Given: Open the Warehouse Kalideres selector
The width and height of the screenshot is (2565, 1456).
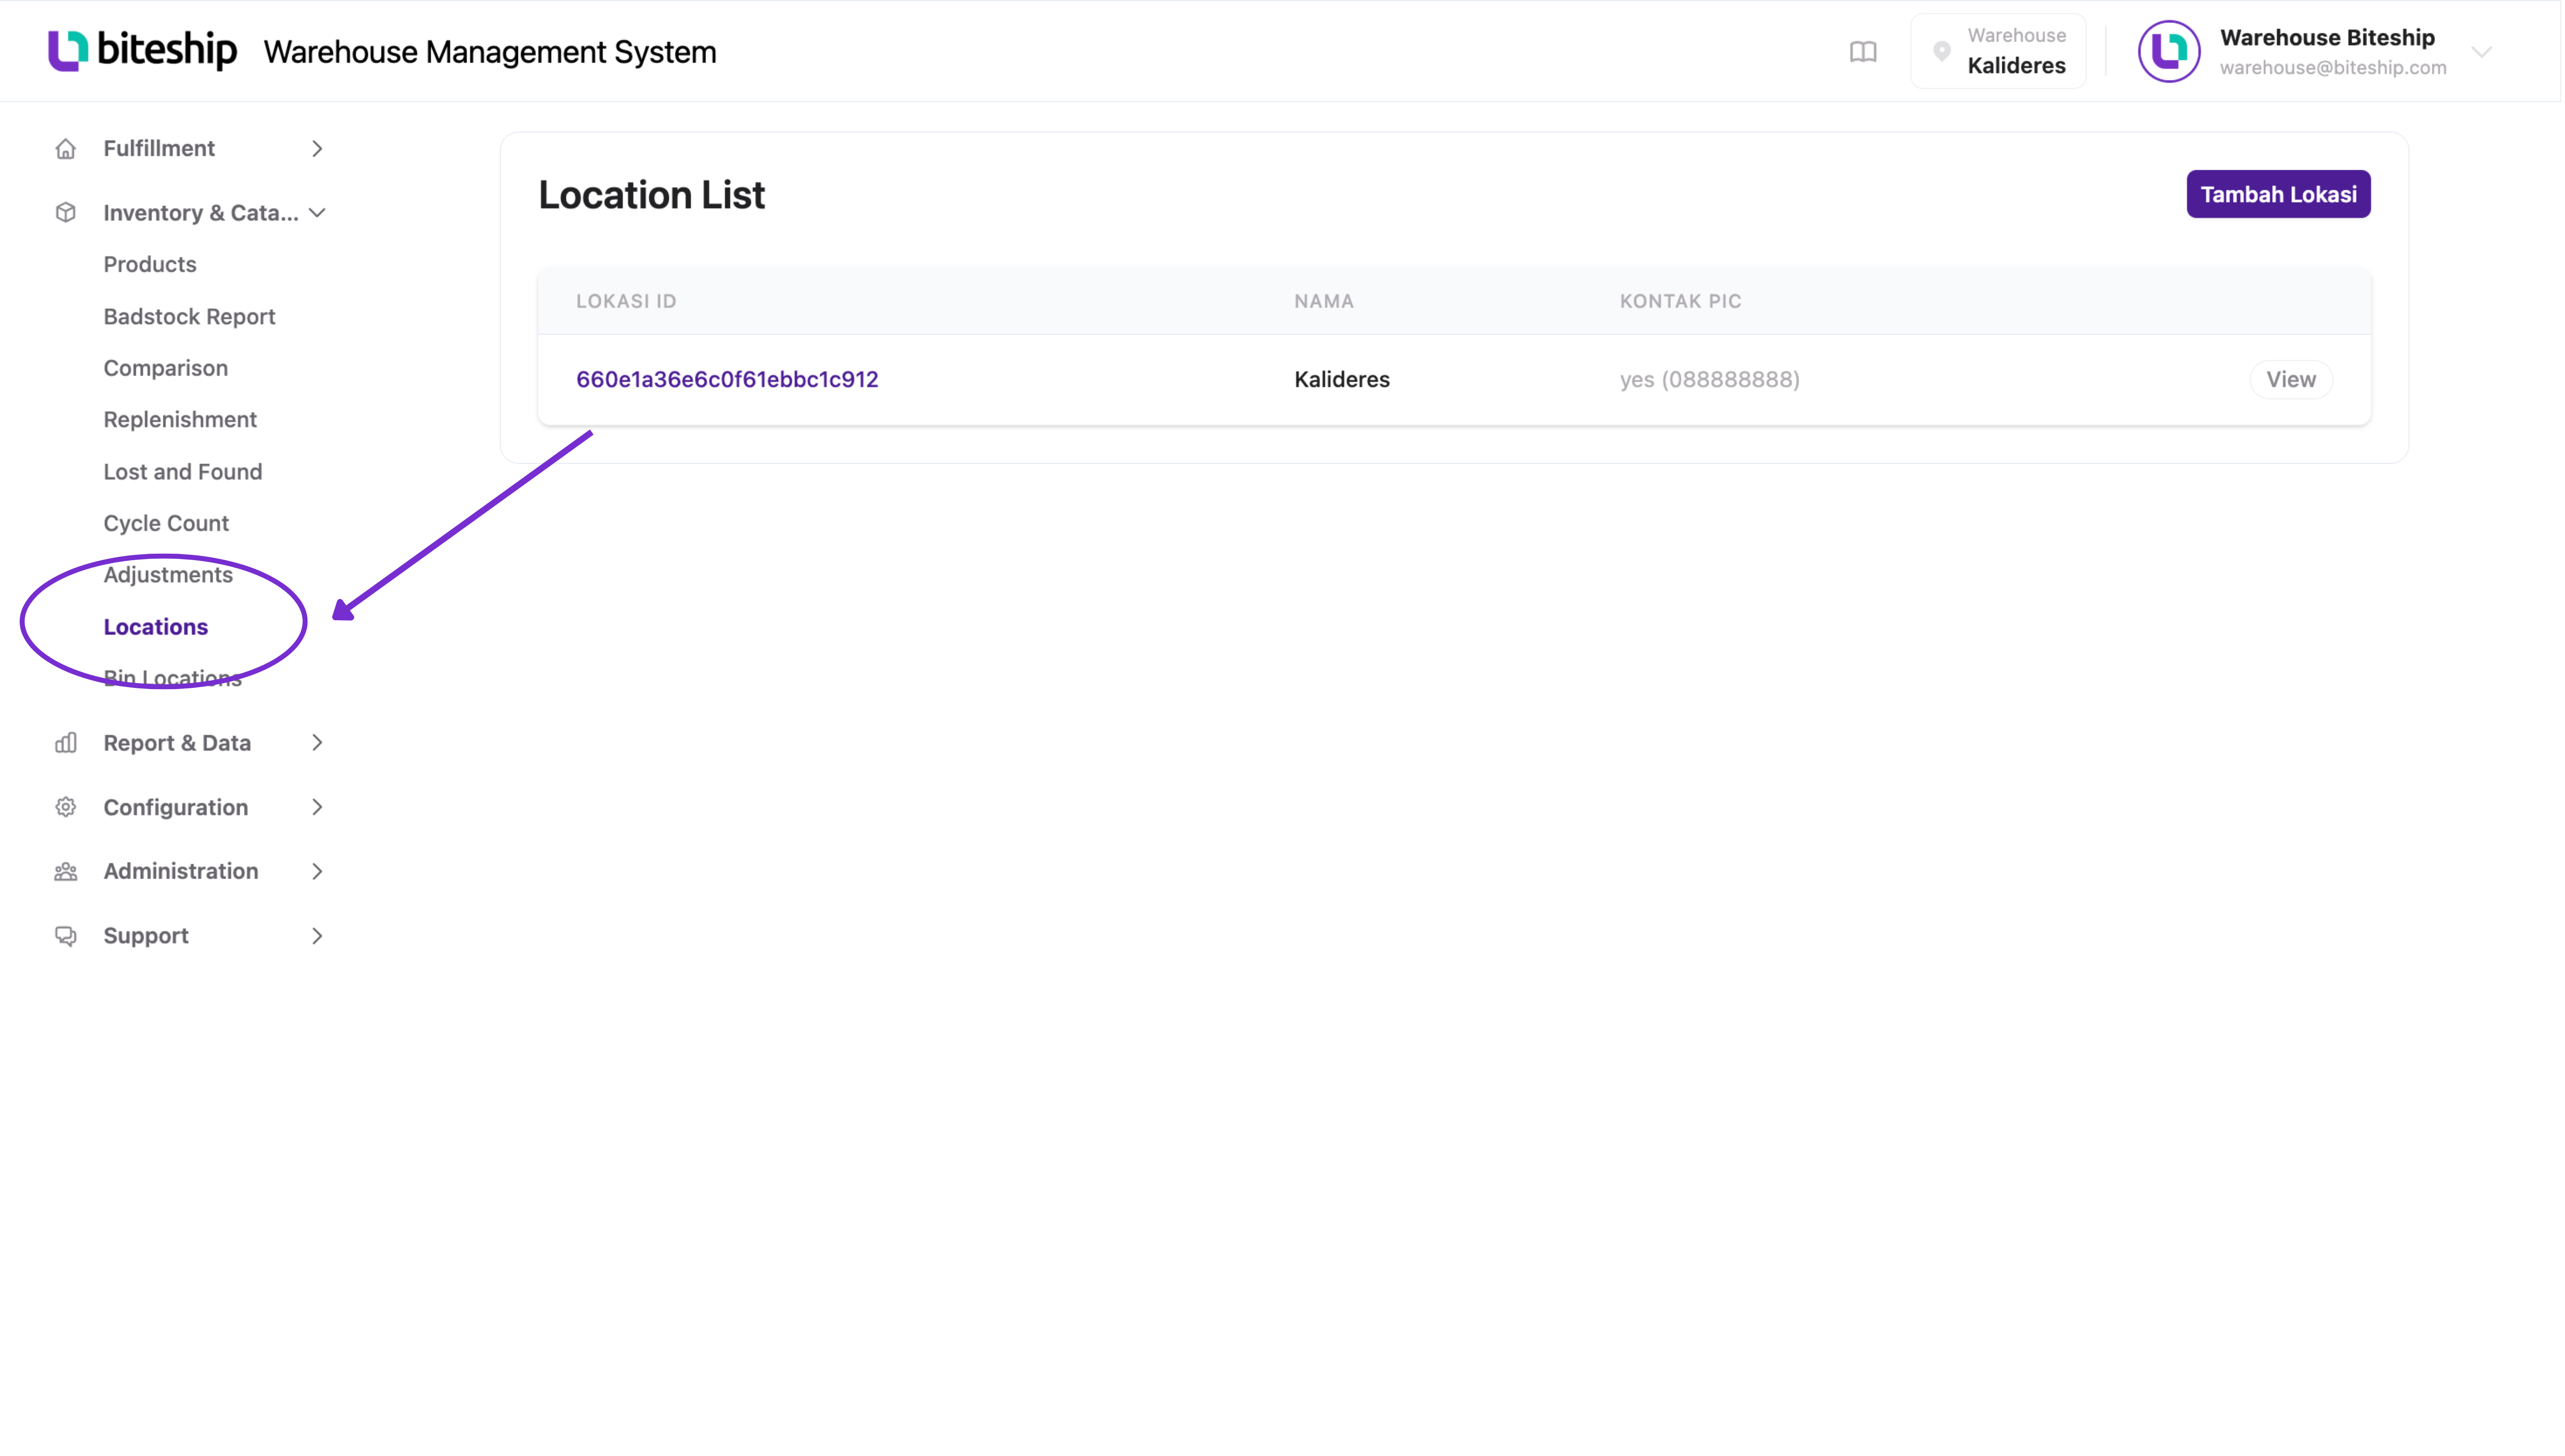Looking at the screenshot, I should click(1998, 51).
